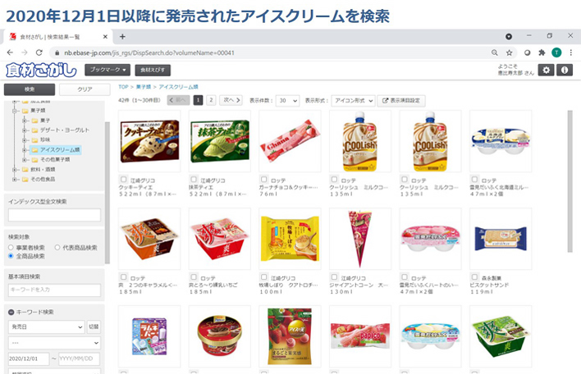This screenshot has height=374, width=581.
Task: Check the クッキーティエ product checkbox
Action: pos(124,180)
